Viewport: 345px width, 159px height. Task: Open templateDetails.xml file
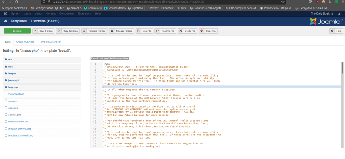[42, 122]
